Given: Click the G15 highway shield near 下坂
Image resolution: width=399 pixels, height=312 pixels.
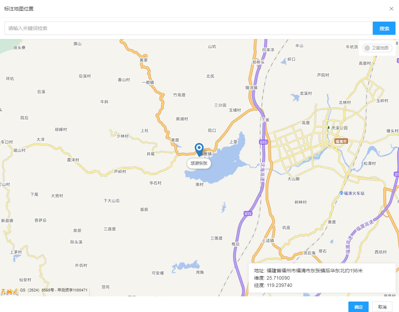Looking at the screenshot, I should tap(263, 142).
